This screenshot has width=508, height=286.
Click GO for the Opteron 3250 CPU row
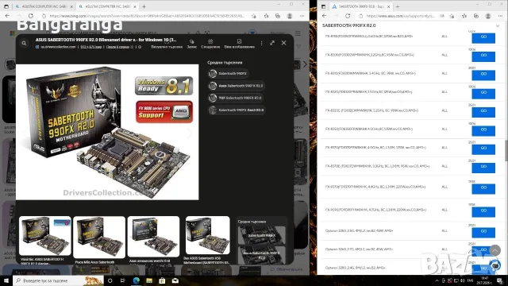[483, 233]
